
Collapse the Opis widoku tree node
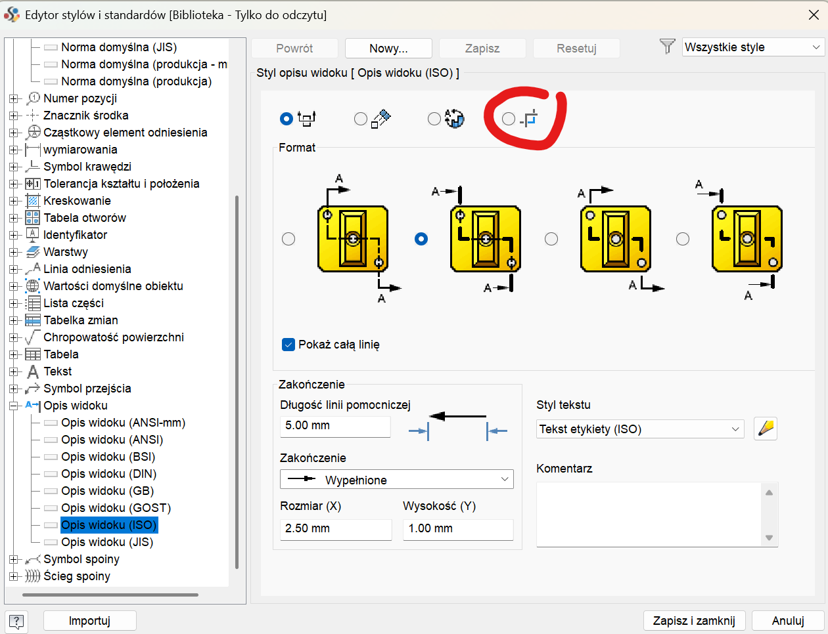(14, 406)
